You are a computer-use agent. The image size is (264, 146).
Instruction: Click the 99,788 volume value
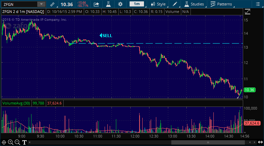(38, 103)
